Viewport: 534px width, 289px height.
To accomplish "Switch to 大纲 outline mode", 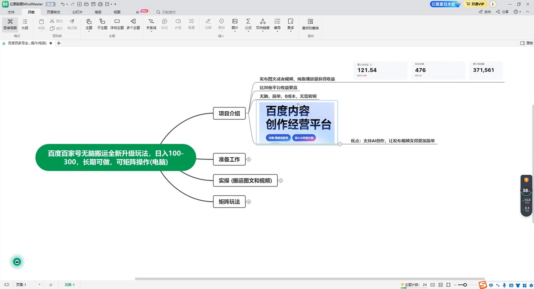I will [x=25, y=25].
